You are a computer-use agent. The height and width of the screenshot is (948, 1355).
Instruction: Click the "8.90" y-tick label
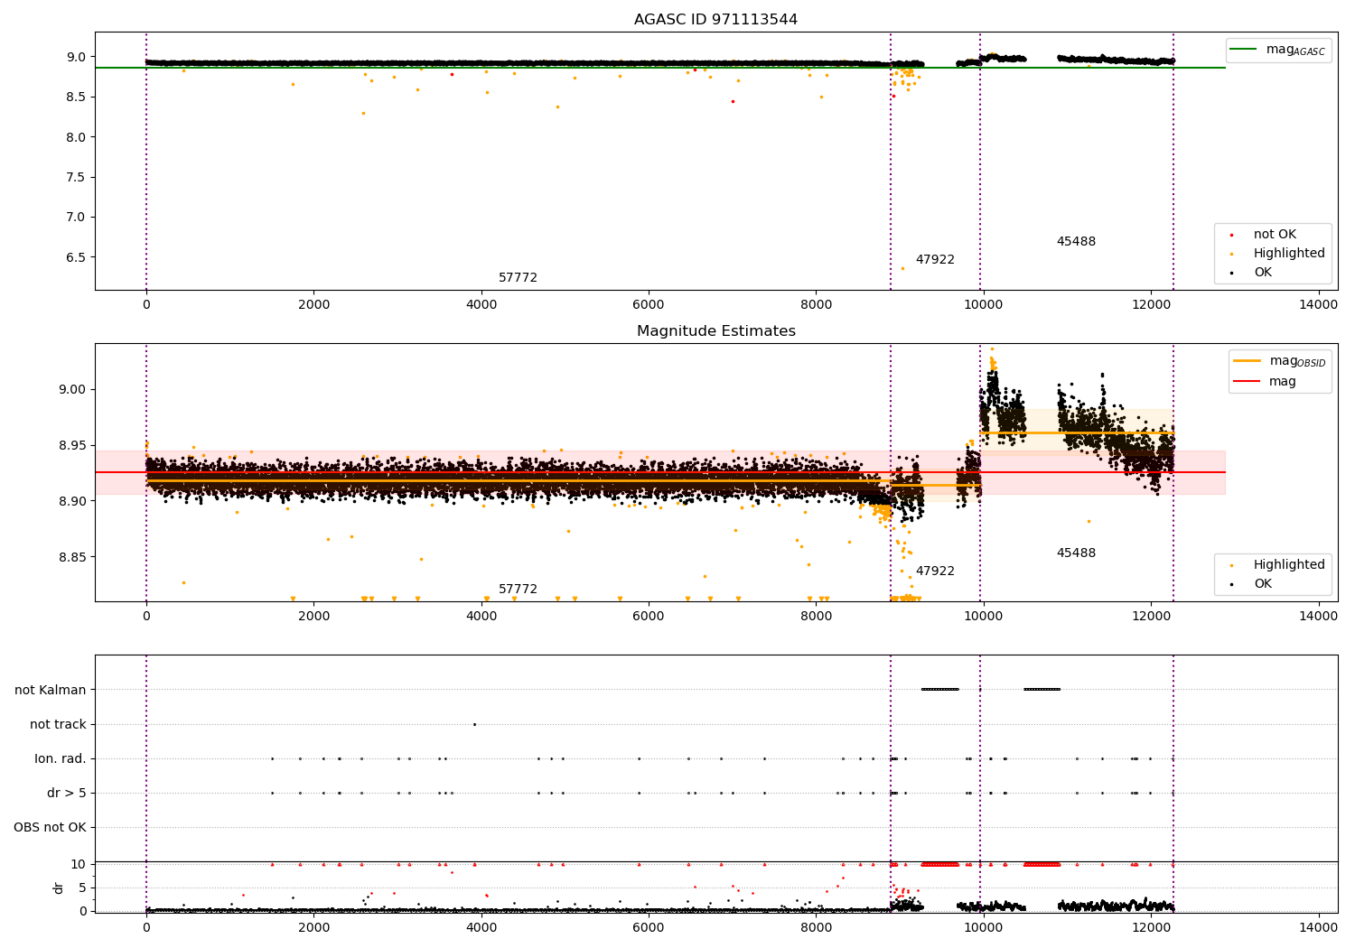click(x=72, y=502)
